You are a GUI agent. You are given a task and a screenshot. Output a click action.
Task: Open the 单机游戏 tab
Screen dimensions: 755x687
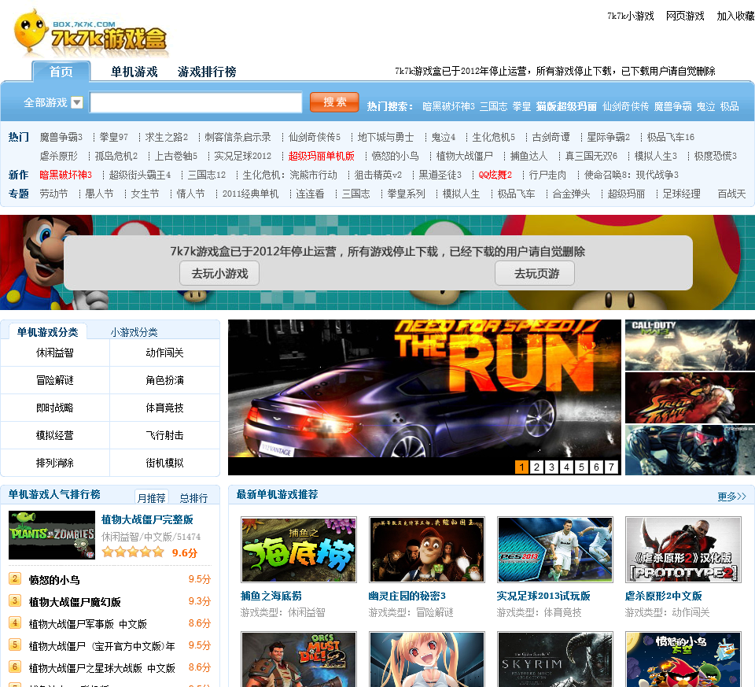pyautogui.click(x=134, y=72)
